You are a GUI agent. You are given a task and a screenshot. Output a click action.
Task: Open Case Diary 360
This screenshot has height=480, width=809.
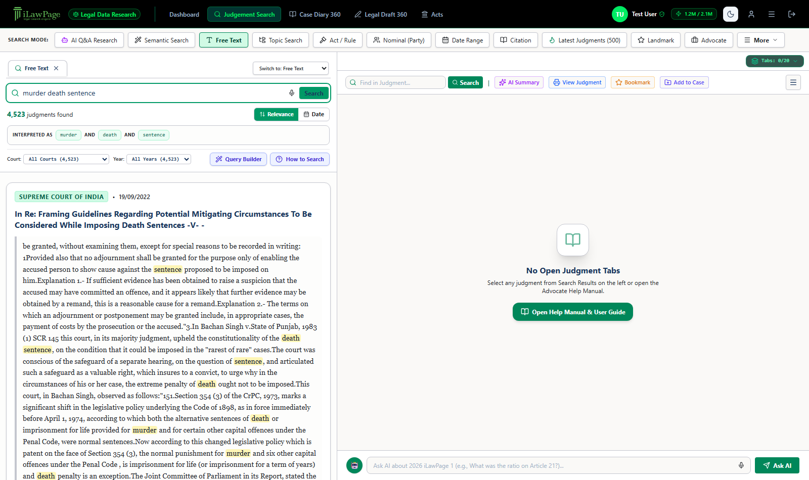pos(315,14)
